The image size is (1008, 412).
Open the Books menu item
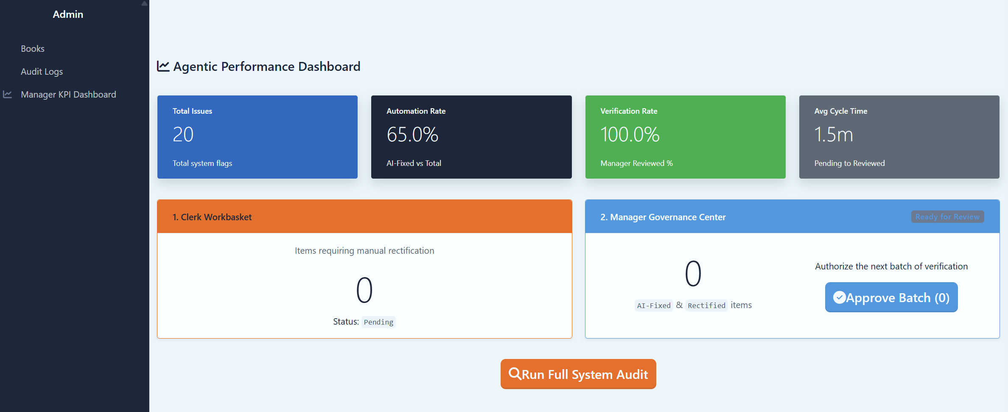click(x=33, y=49)
